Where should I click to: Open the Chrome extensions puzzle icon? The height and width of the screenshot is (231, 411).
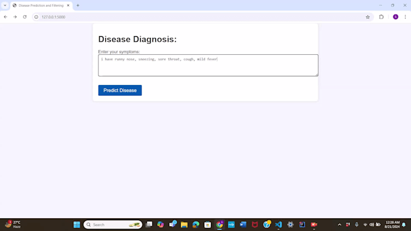(381, 17)
